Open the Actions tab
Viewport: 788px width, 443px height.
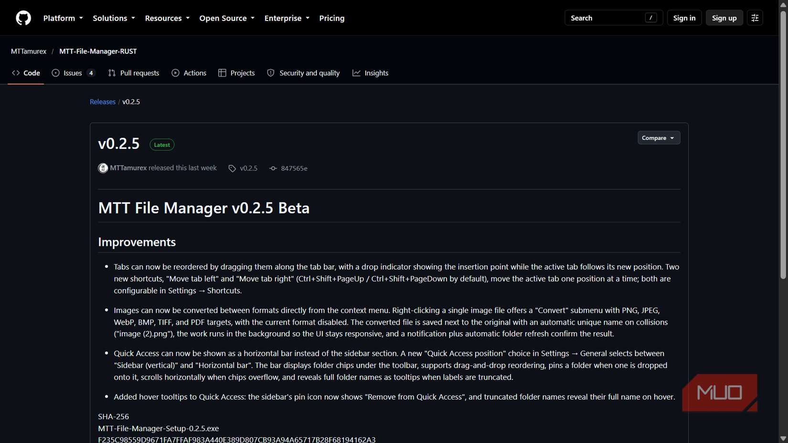tap(189, 73)
